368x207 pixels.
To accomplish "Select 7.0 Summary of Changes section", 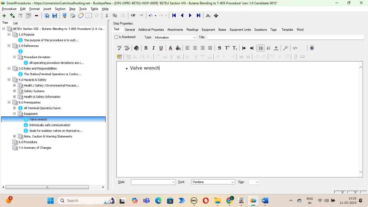I will click(x=35, y=148).
